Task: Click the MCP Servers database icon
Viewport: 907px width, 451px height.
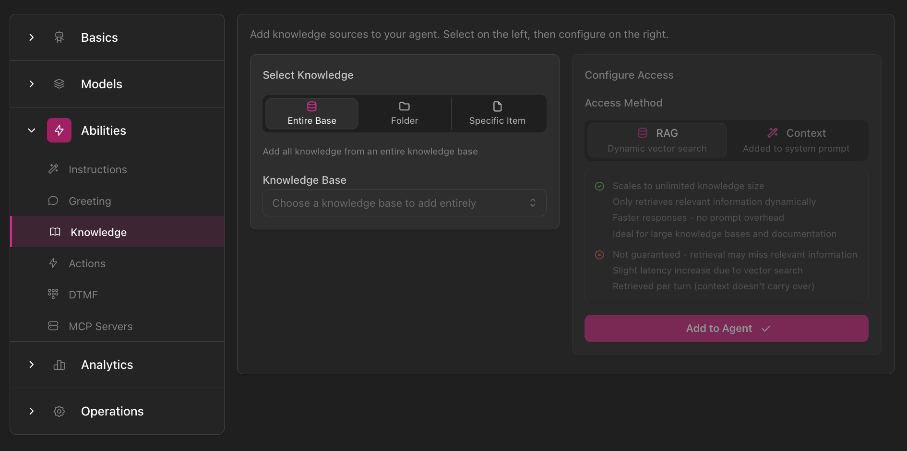Action: pyautogui.click(x=53, y=326)
